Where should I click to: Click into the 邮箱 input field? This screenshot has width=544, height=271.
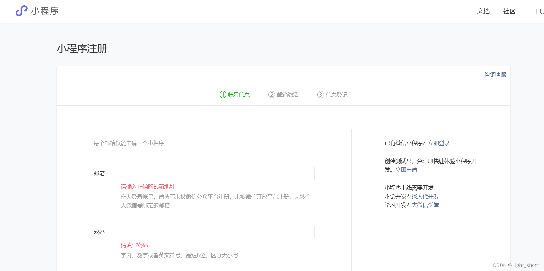coord(218,174)
